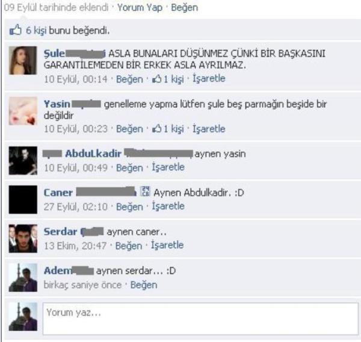This screenshot has height=342, width=361.
Task: Open Şule's profile picture
Action: tap(23, 60)
